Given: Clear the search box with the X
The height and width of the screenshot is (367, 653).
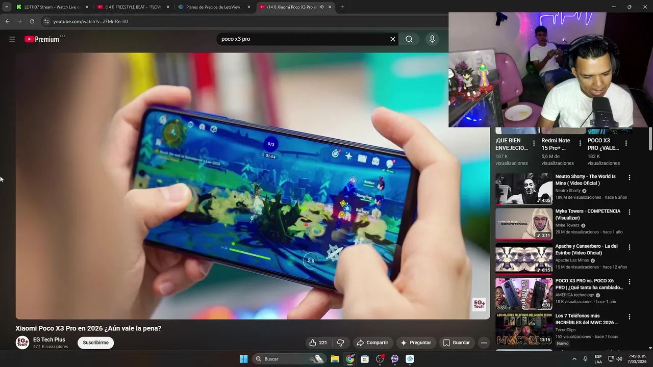Looking at the screenshot, I should pyautogui.click(x=393, y=39).
